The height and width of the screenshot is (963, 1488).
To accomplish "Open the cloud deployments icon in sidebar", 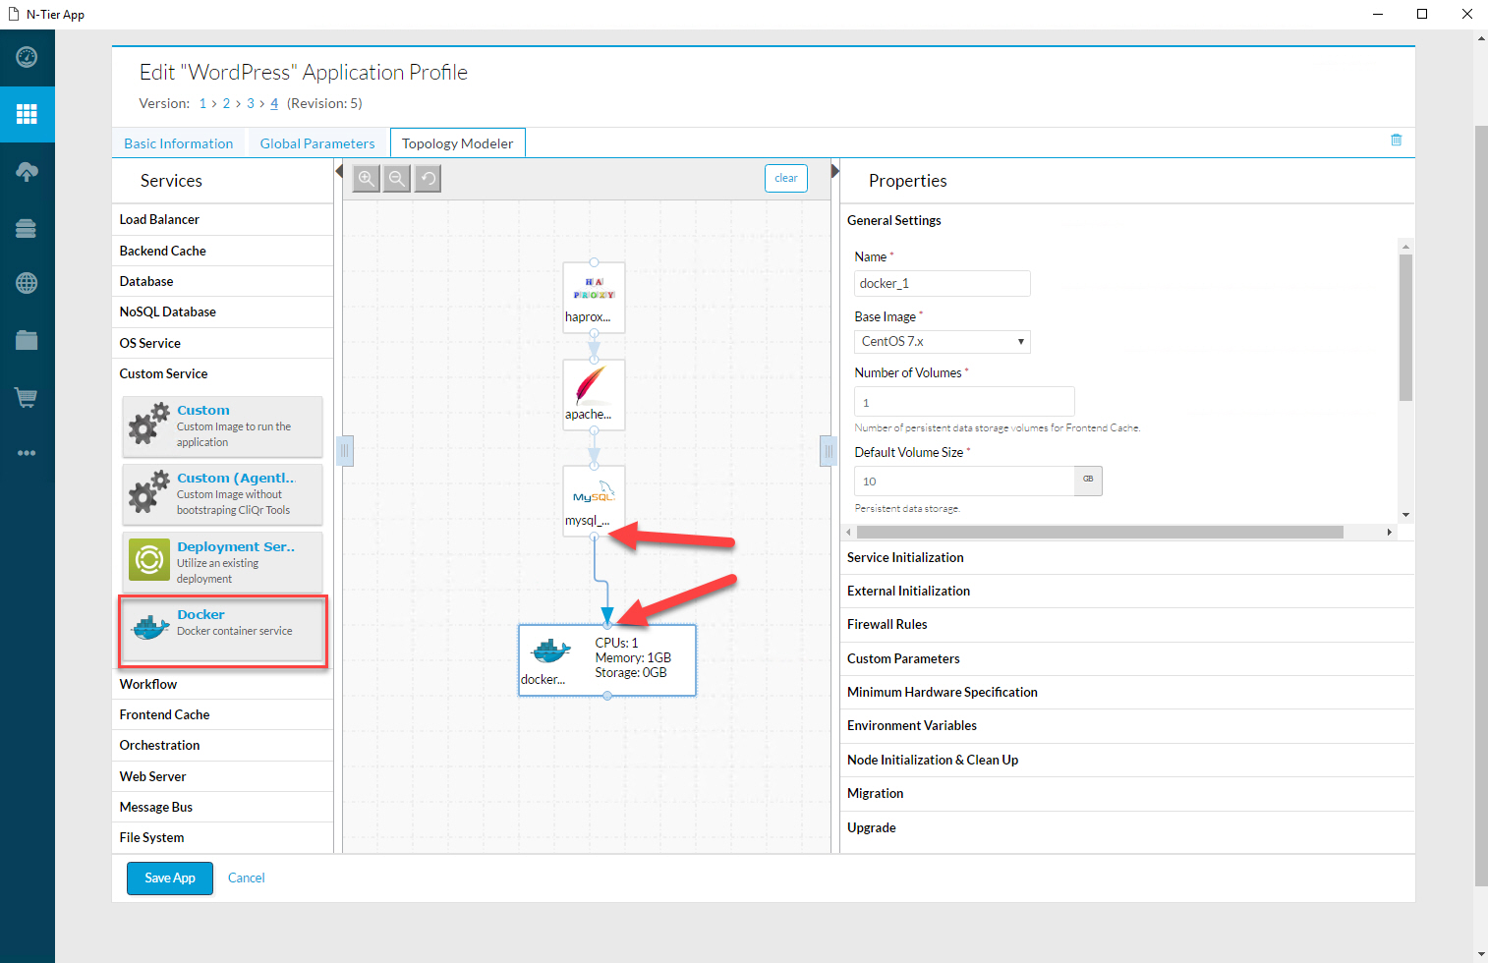I will (27, 171).
